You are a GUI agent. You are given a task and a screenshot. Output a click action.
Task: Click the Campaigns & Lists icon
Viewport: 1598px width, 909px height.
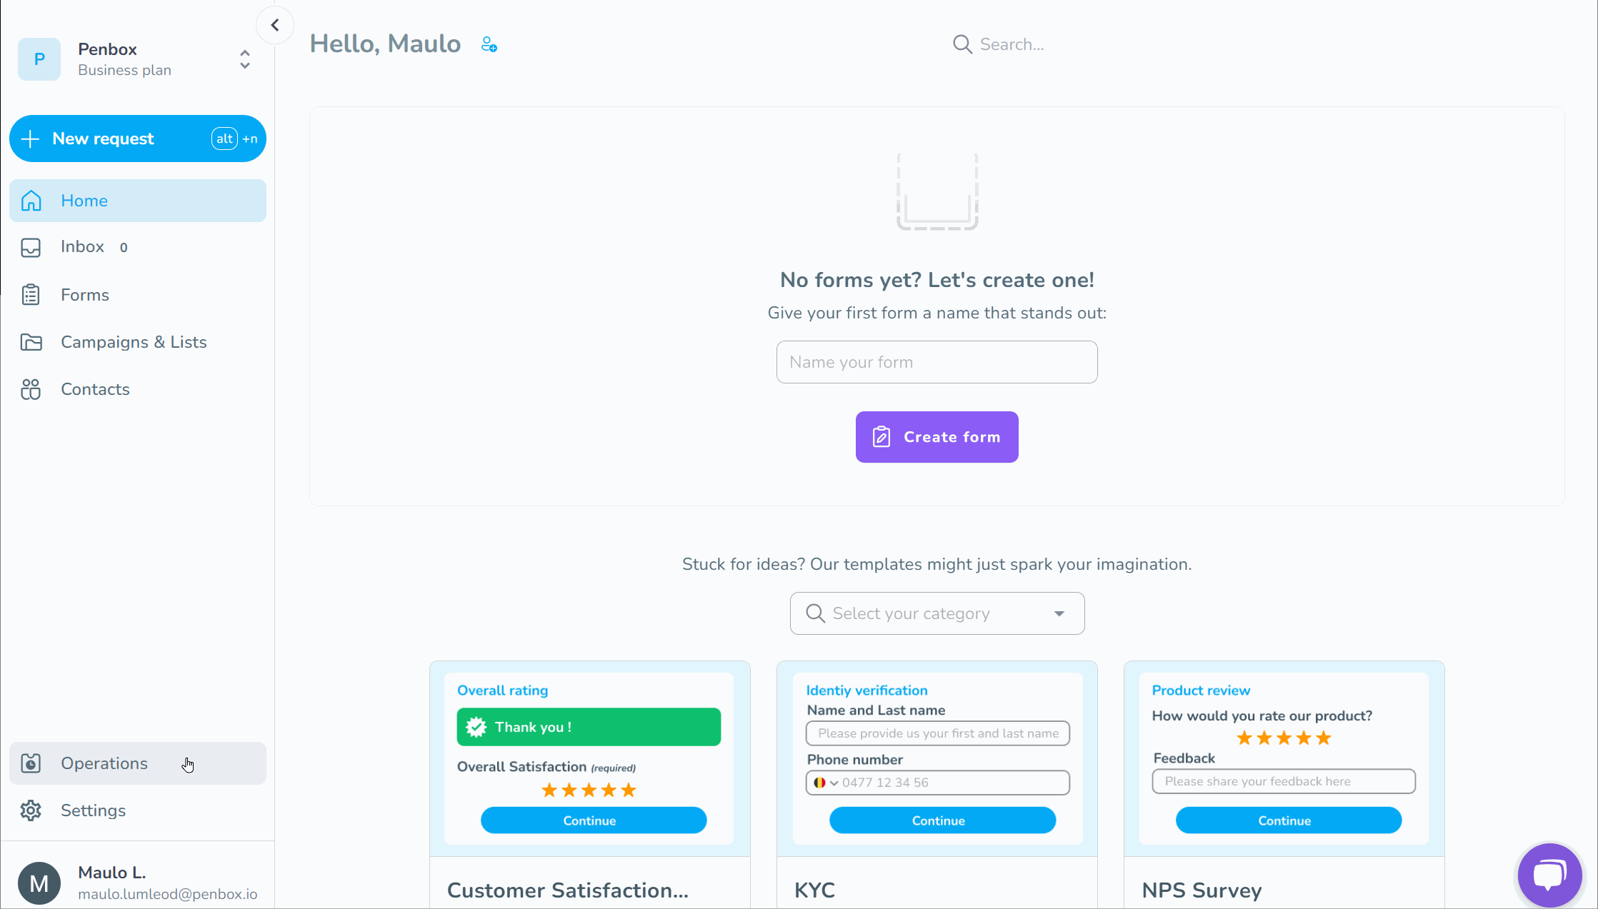(32, 342)
